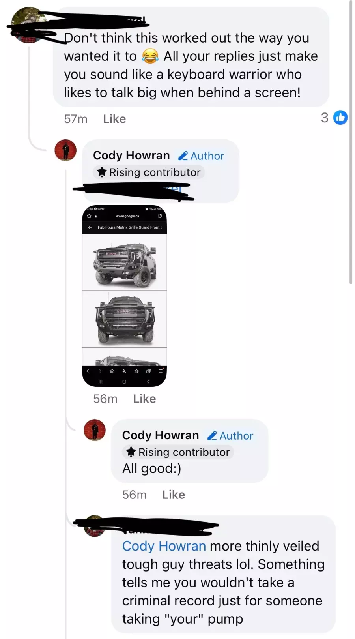Image resolution: width=355 pixels, height=639 pixels.
Task: Like the truck screenshot reply
Action: 144,399
